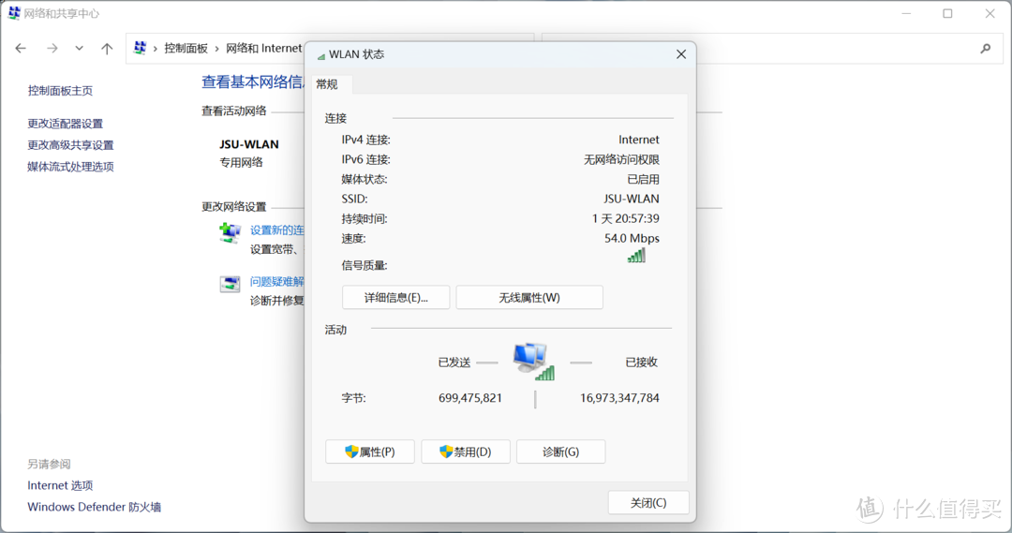
Task: Open 设置新的连接 link
Action: 276,229
